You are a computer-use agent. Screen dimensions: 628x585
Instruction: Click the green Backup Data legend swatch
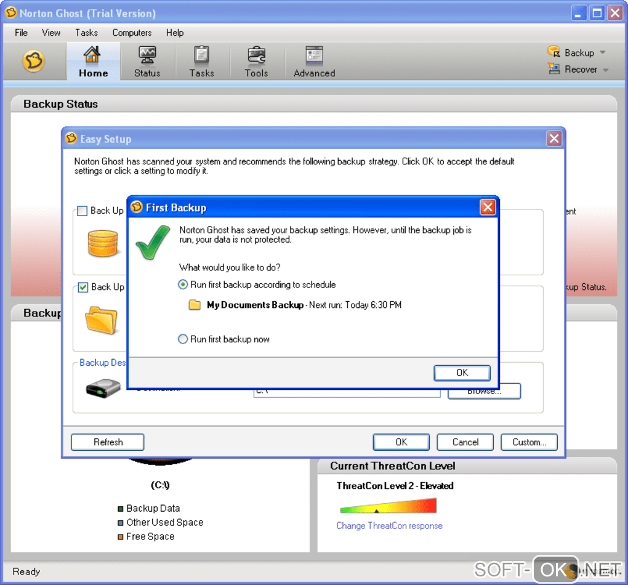coord(120,509)
